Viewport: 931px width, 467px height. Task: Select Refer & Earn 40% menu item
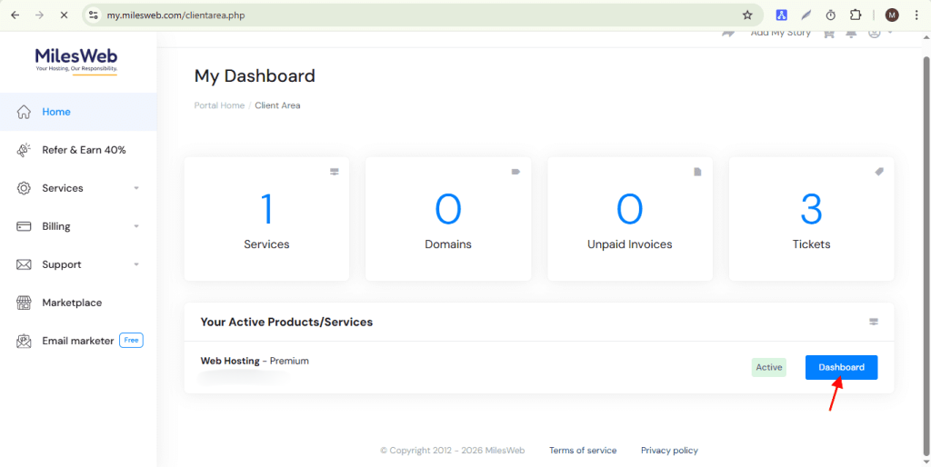(84, 150)
